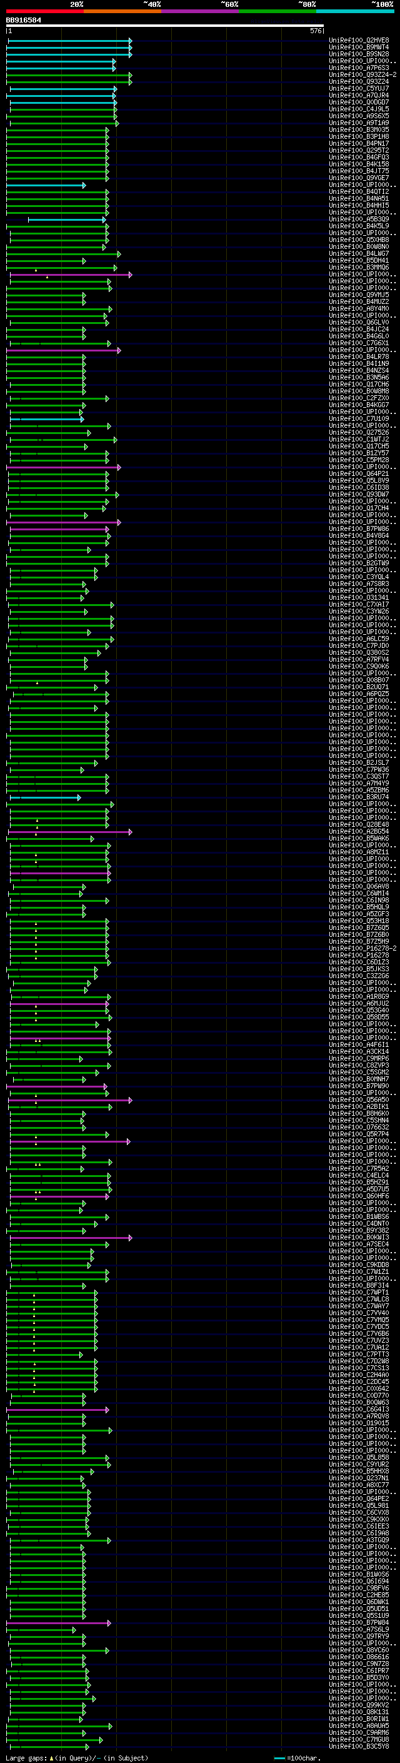This screenshot has height=1763, width=400.
Task: Select UniRef100_Q0DGD7 in the hit list
Action: pos(359,102)
